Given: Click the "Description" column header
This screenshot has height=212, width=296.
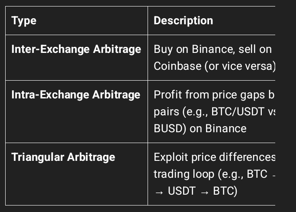Looking at the screenshot, I should coord(183,20).
